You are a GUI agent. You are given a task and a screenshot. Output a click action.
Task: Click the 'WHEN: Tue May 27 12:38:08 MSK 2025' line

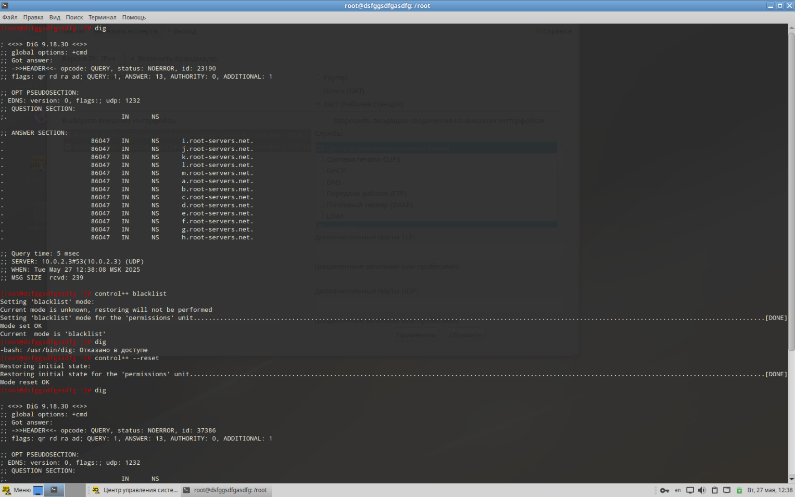pyautogui.click(x=70, y=270)
